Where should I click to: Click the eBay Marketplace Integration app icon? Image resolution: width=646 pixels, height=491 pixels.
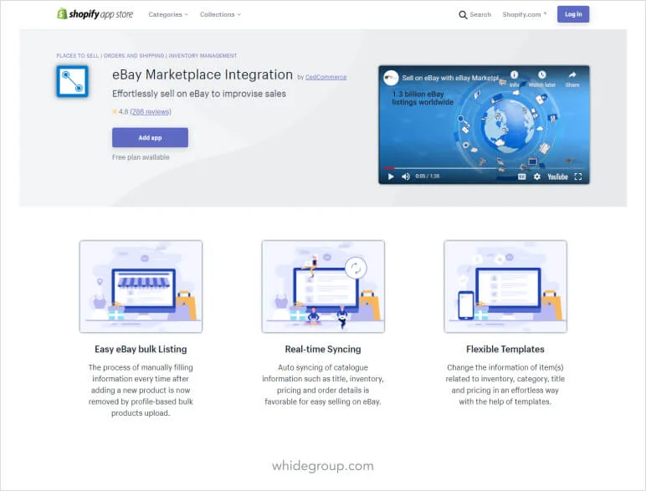pyautogui.click(x=73, y=81)
